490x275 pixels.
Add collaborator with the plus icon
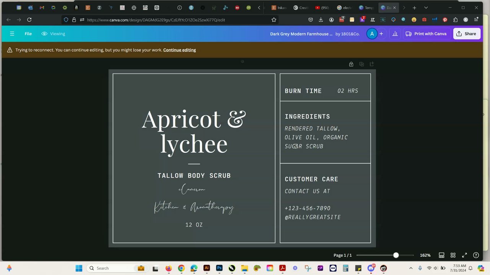[x=381, y=34]
